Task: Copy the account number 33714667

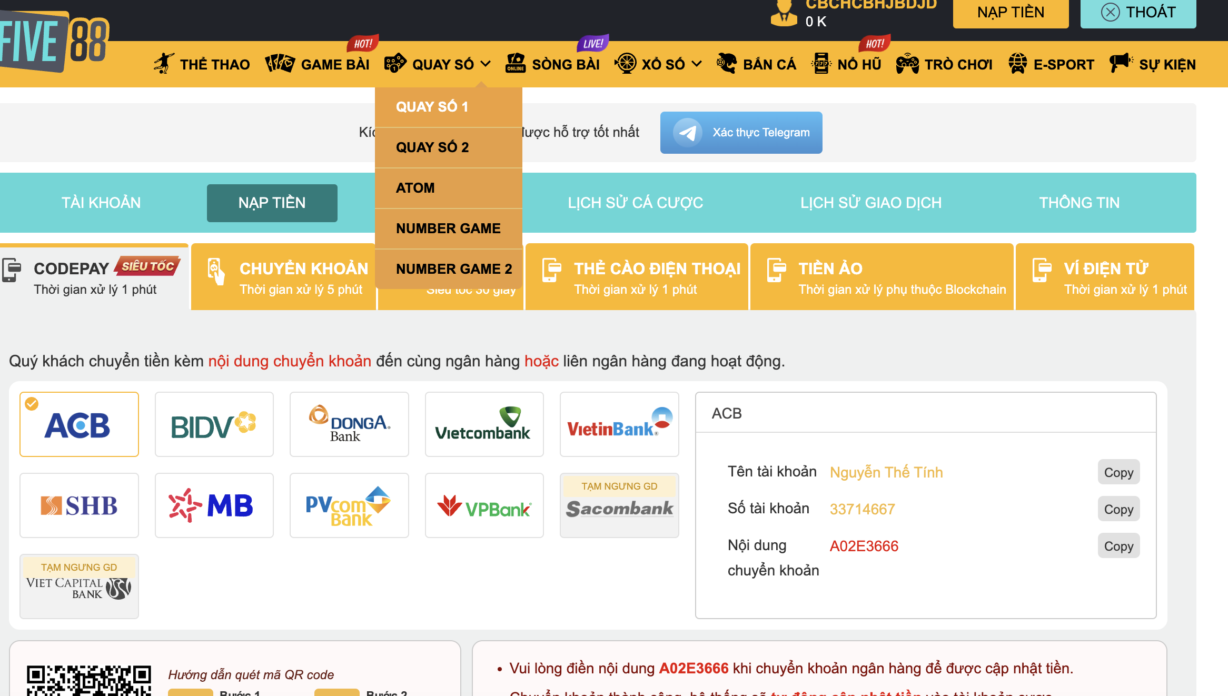Action: [x=1118, y=509]
